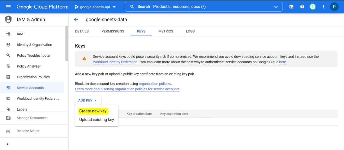Click the Manage Resources icon
The image size is (344, 150).
(8, 118)
